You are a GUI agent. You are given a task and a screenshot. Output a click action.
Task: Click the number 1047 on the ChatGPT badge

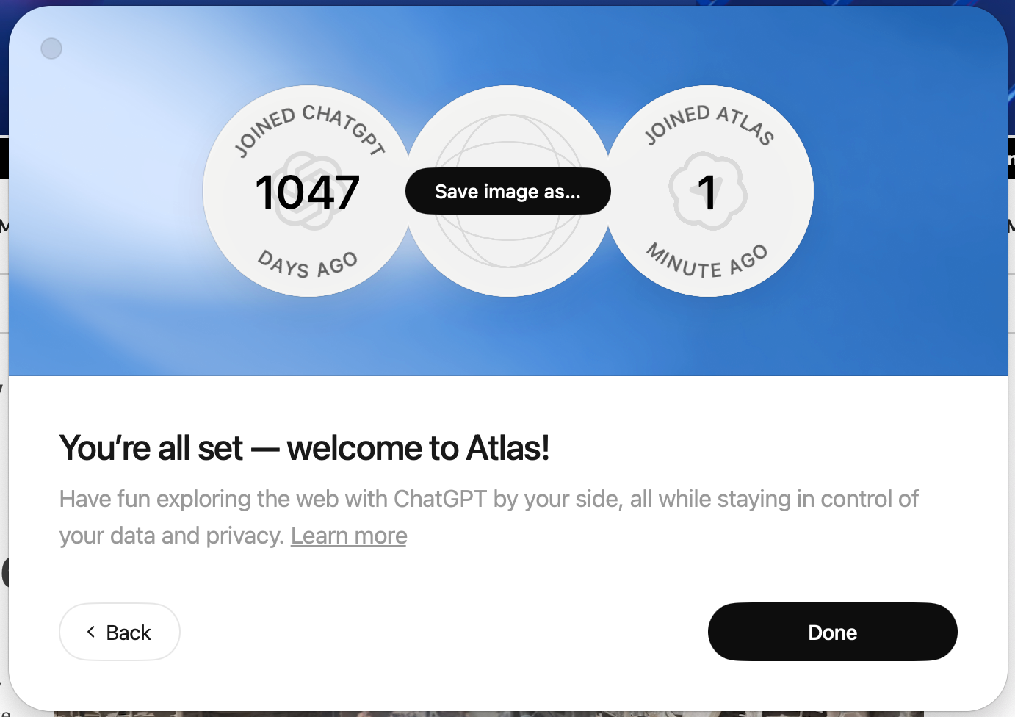(307, 192)
